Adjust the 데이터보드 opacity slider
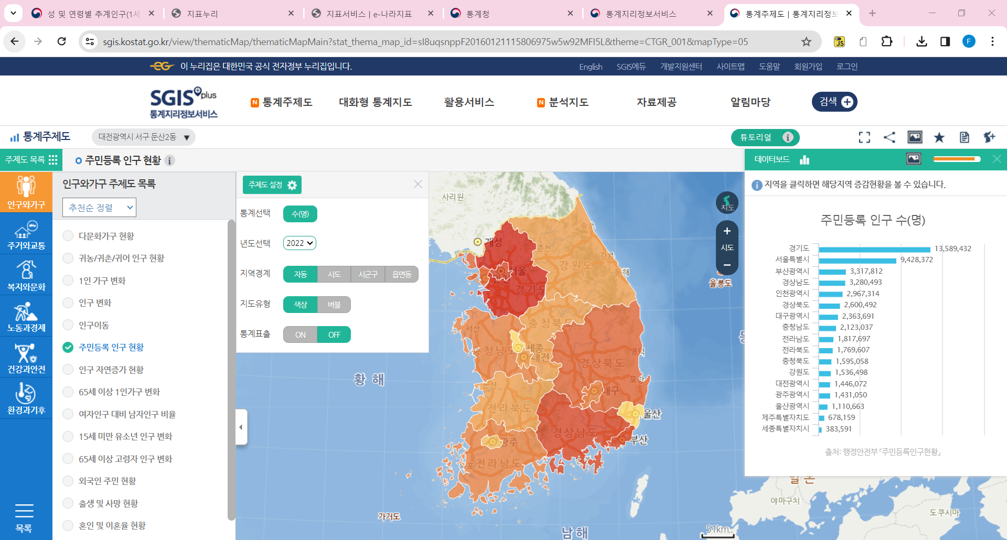Viewport: 1007px width, 540px height. [x=957, y=159]
